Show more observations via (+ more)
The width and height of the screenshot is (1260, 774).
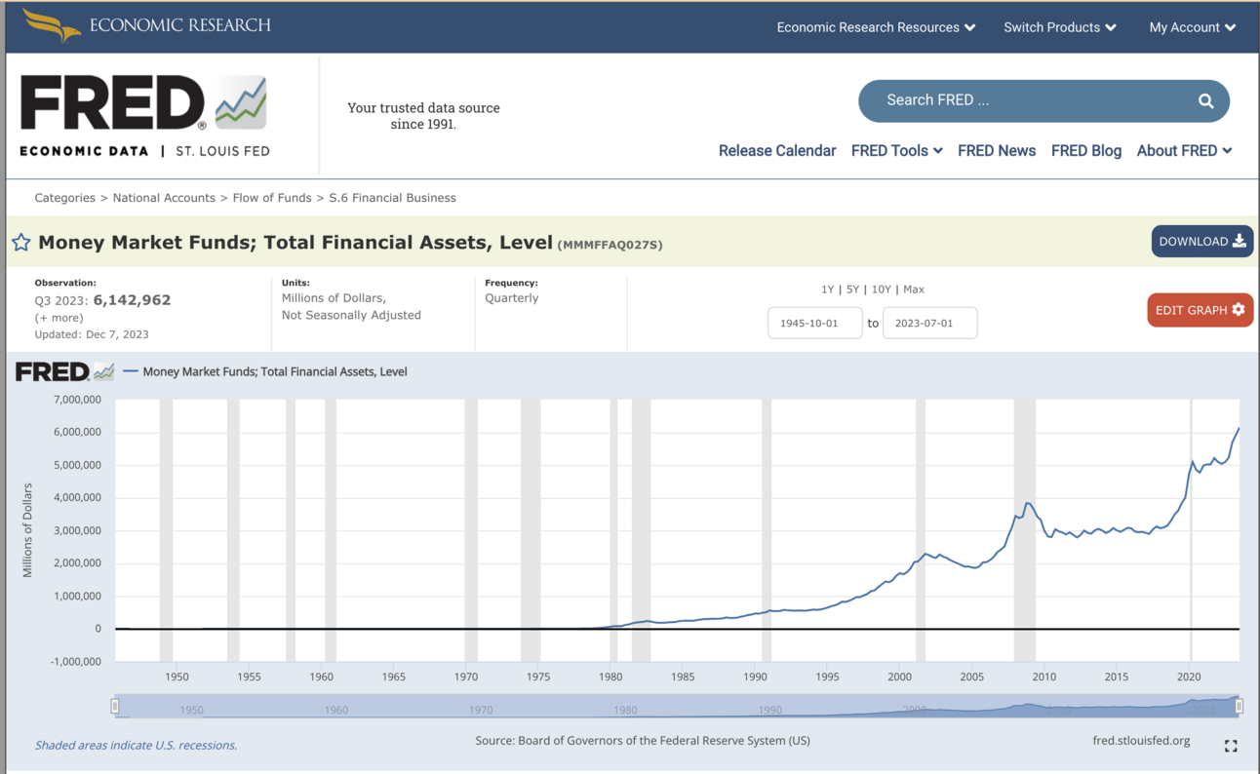pyautogui.click(x=59, y=318)
